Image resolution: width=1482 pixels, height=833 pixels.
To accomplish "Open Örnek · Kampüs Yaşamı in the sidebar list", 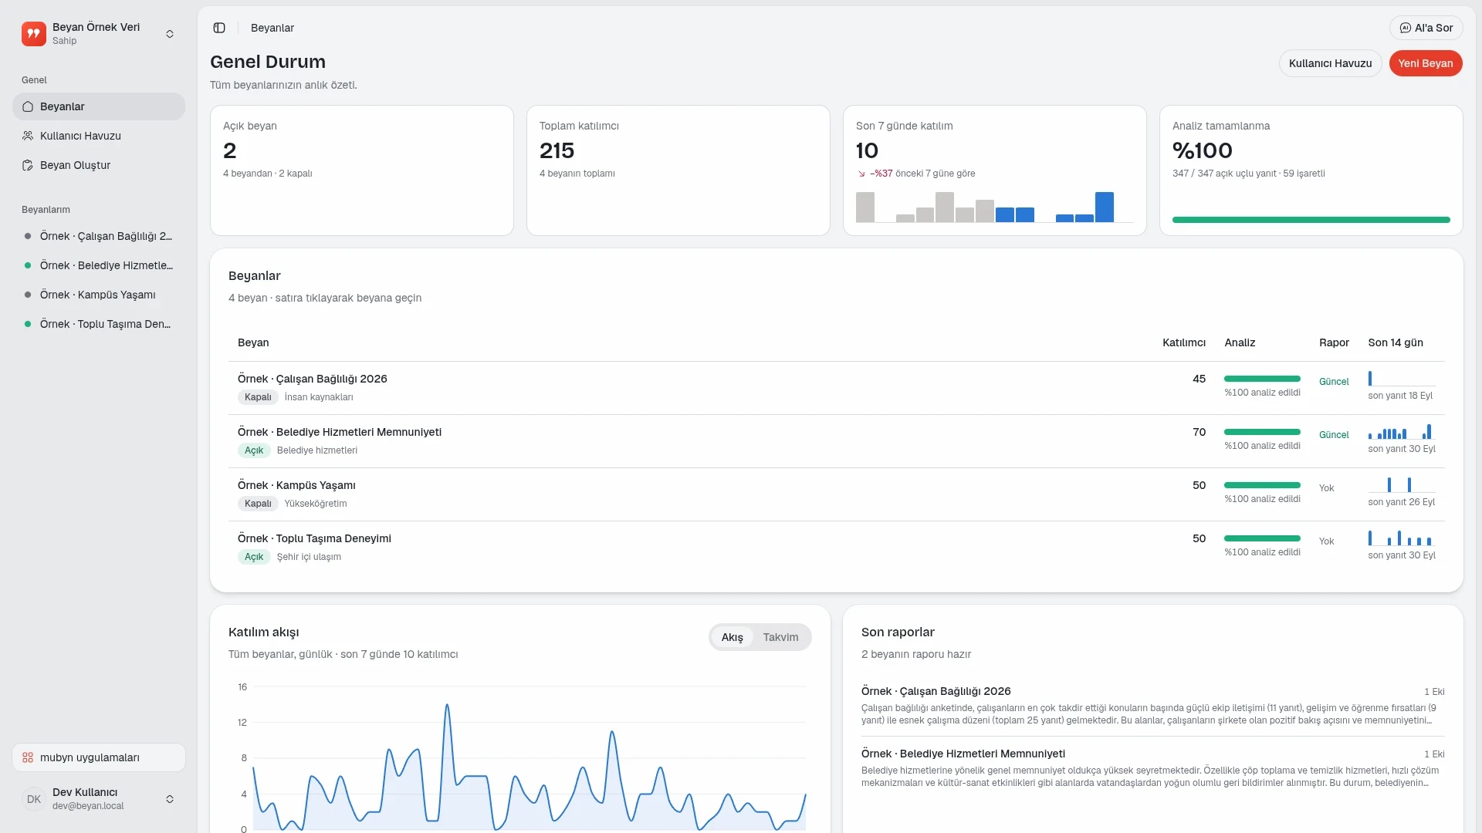I will point(99,295).
